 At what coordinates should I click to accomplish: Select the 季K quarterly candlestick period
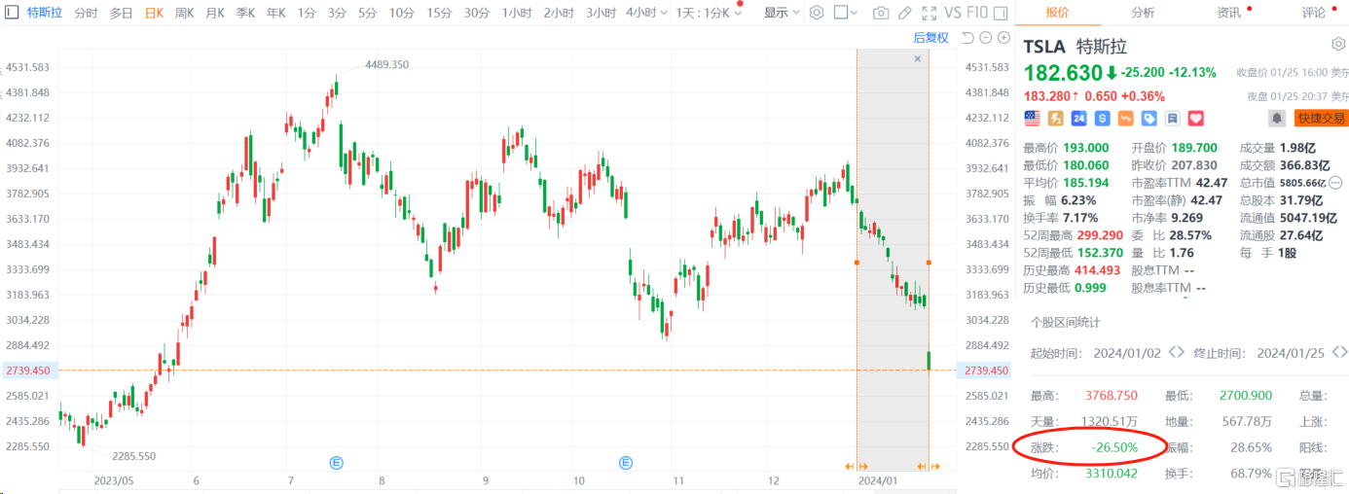tap(245, 13)
